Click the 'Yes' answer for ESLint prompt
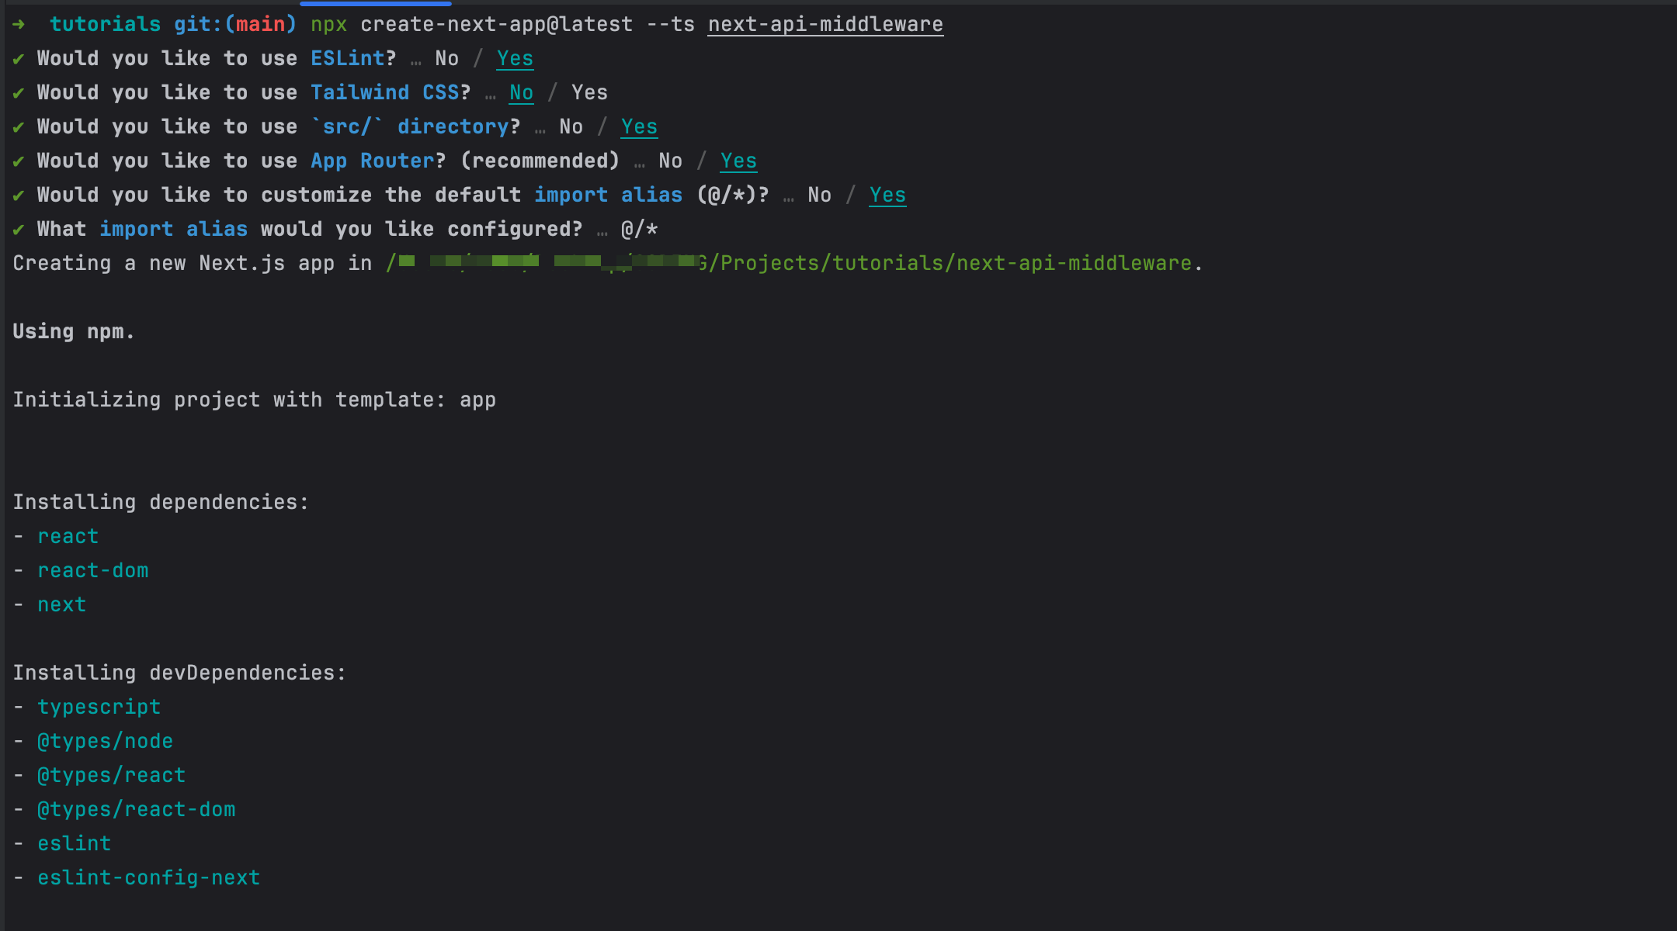Viewport: 1677px width, 931px height. coord(515,58)
